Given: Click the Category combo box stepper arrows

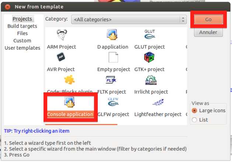Looking at the screenshot, I should pyautogui.click(x=183, y=20).
